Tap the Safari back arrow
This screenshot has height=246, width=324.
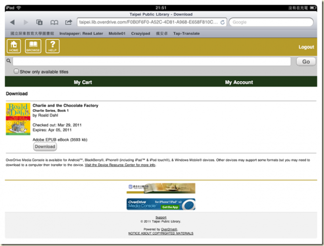12,22
